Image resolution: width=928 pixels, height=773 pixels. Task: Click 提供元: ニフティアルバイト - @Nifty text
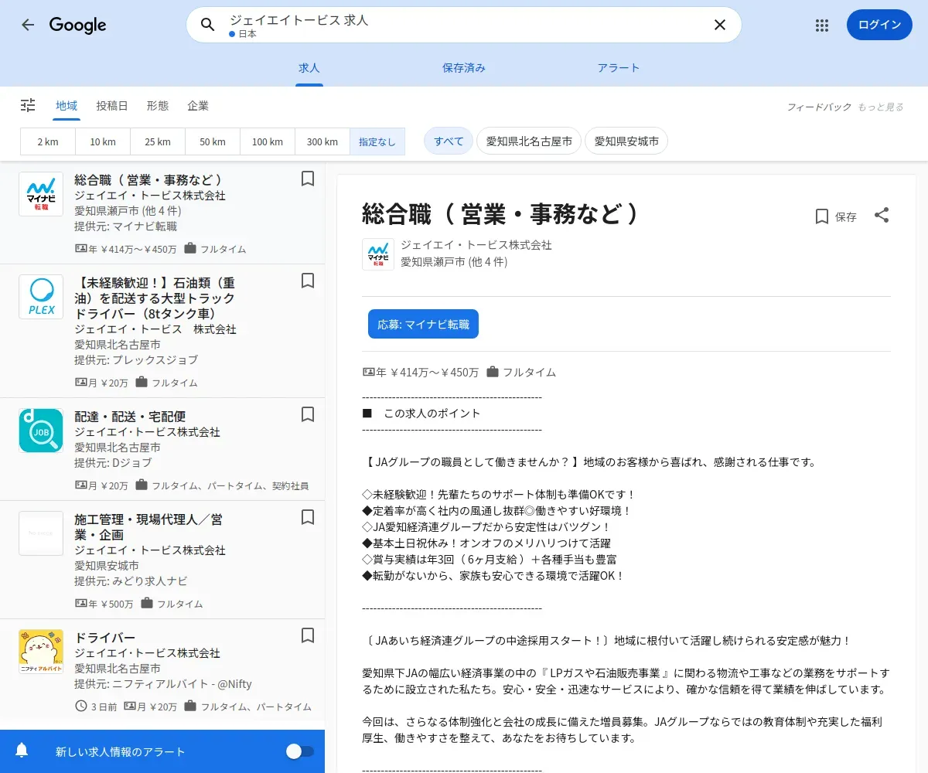coord(163,684)
